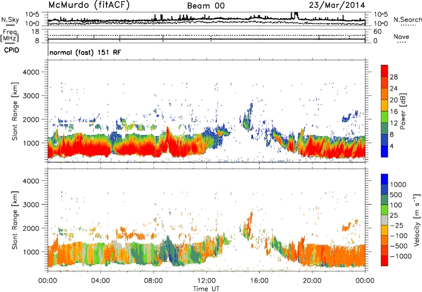Image resolution: width=422 pixels, height=292 pixels.
Task: Click the McMurdo (fitACF) plot title
Action: [x=89, y=5]
